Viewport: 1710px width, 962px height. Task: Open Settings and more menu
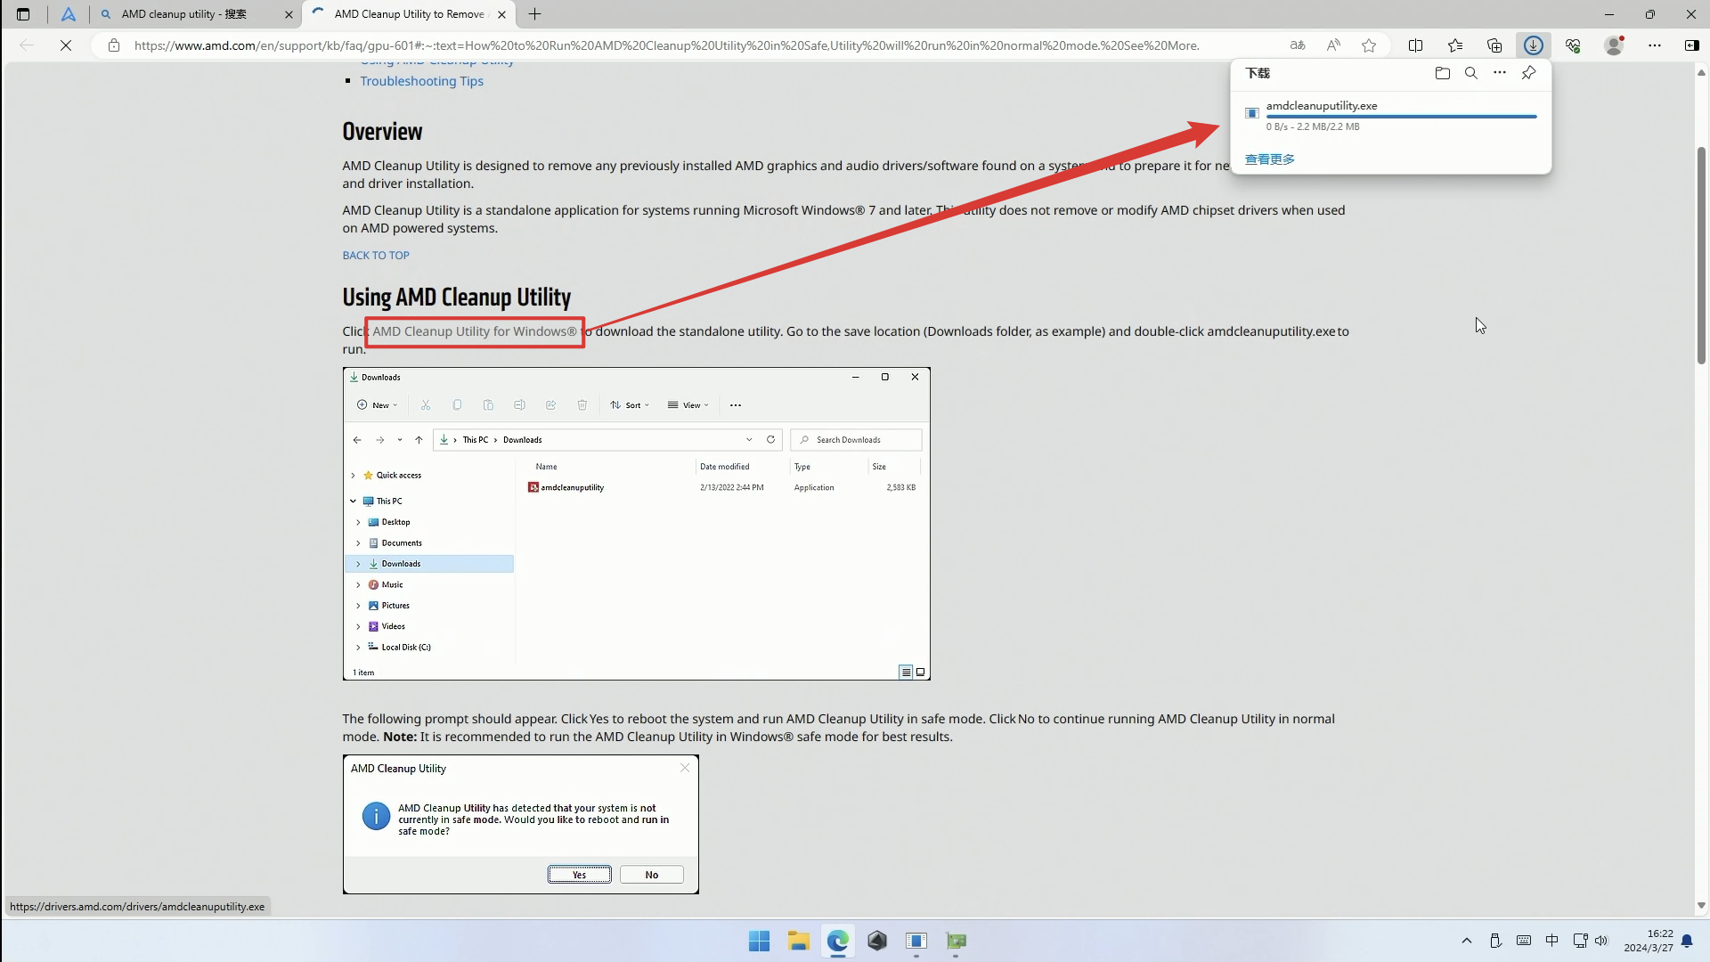(1656, 45)
